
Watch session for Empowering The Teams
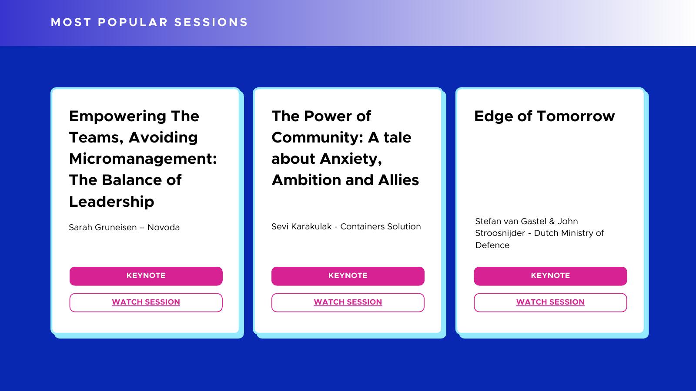point(146,302)
